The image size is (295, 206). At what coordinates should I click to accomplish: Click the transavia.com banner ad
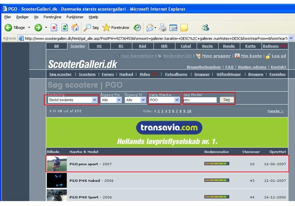point(167,132)
